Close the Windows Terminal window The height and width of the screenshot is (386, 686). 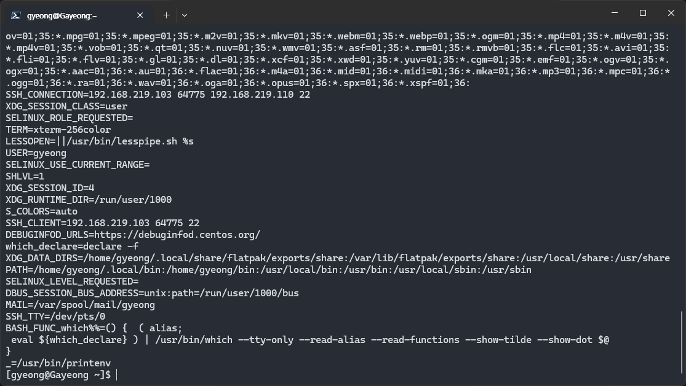(x=671, y=13)
